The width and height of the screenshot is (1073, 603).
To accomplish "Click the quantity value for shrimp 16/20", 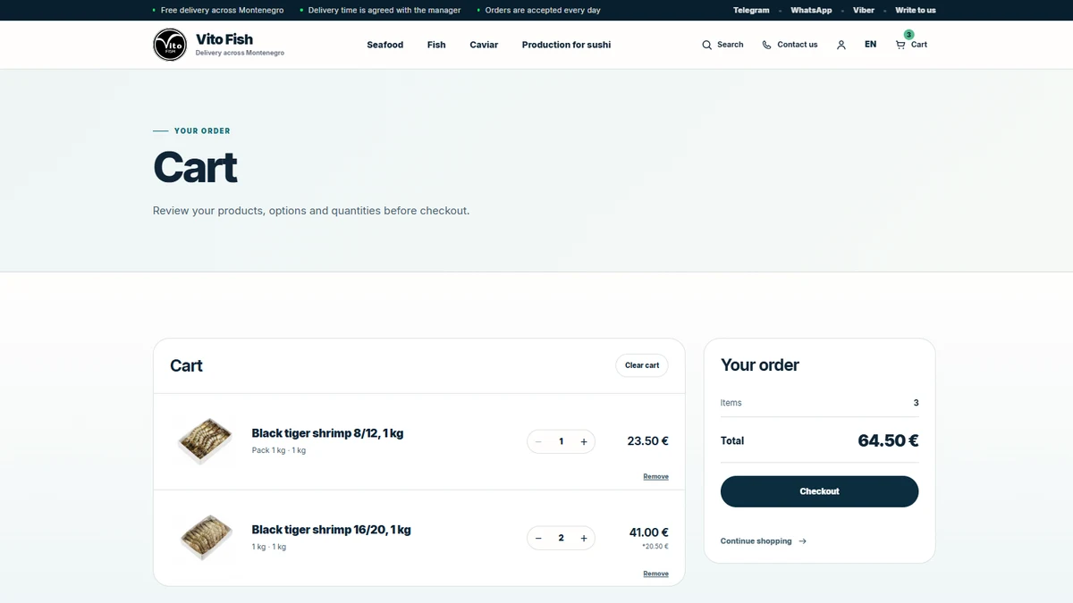I will coord(562,538).
